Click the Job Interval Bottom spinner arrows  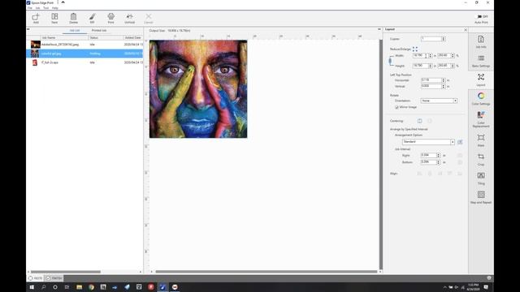[x=438, y=162]
